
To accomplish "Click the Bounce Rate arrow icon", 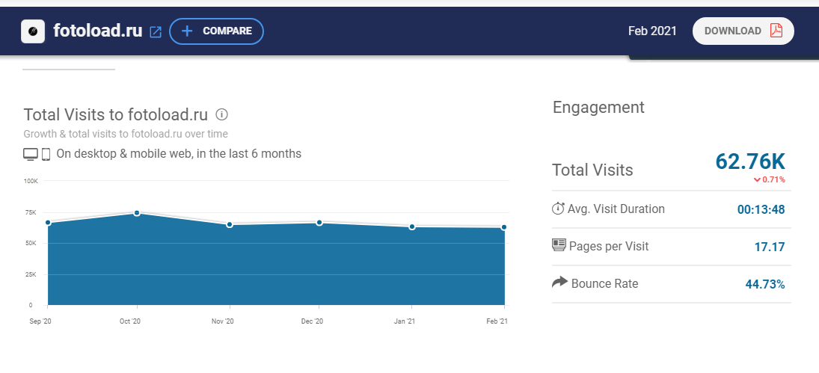I will point(559,283).
